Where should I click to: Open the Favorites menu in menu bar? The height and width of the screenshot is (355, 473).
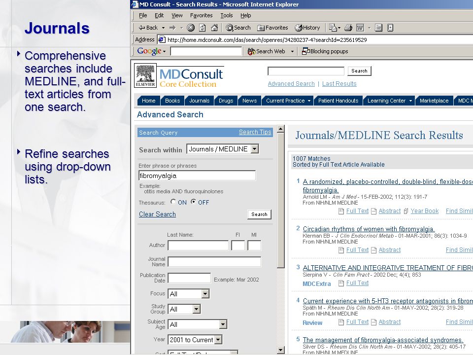click(x=201, y=15)
